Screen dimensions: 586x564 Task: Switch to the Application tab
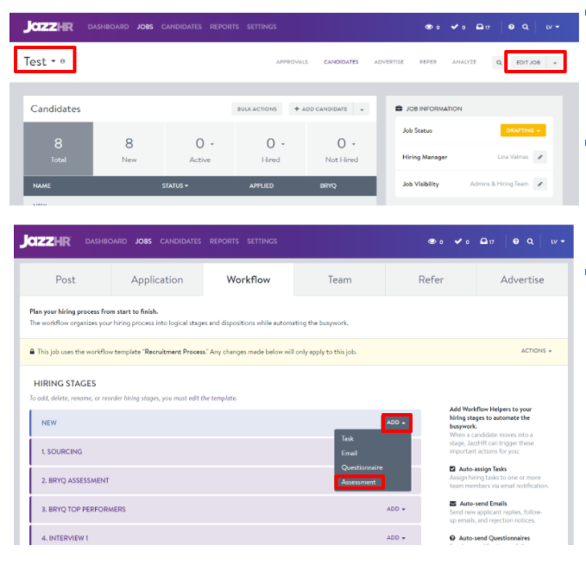click(157, 279)
